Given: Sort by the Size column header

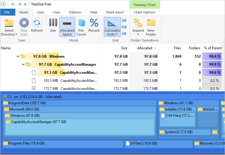Looking at the screenshot, I should pos(114,48).
